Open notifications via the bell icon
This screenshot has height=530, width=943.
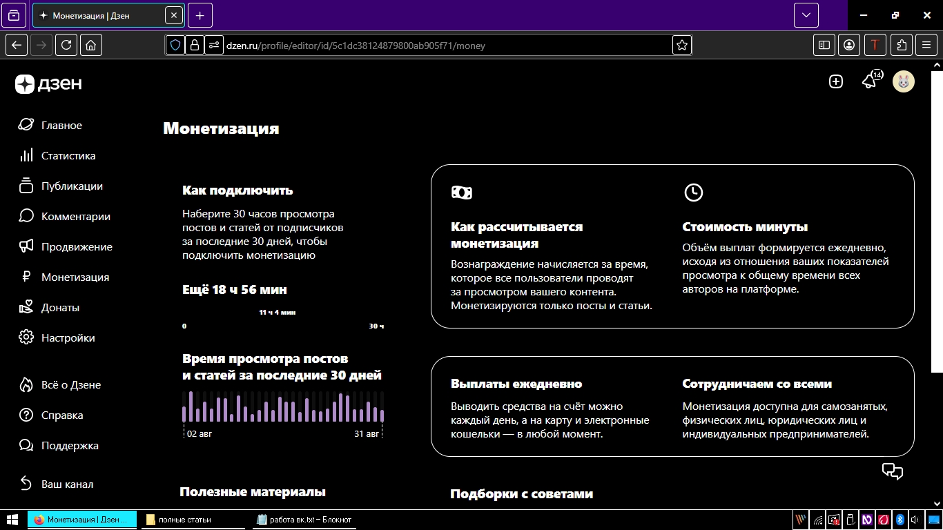coord(868,81)
